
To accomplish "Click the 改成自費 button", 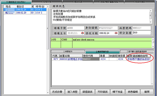I will coord(57,92).
